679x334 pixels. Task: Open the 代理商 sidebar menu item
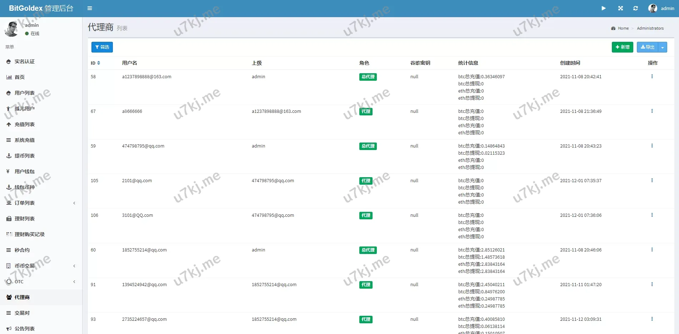[21, 297]
